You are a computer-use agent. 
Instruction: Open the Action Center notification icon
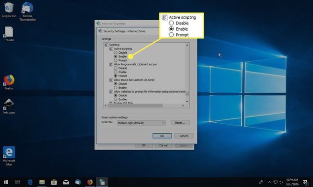[305, 182]
